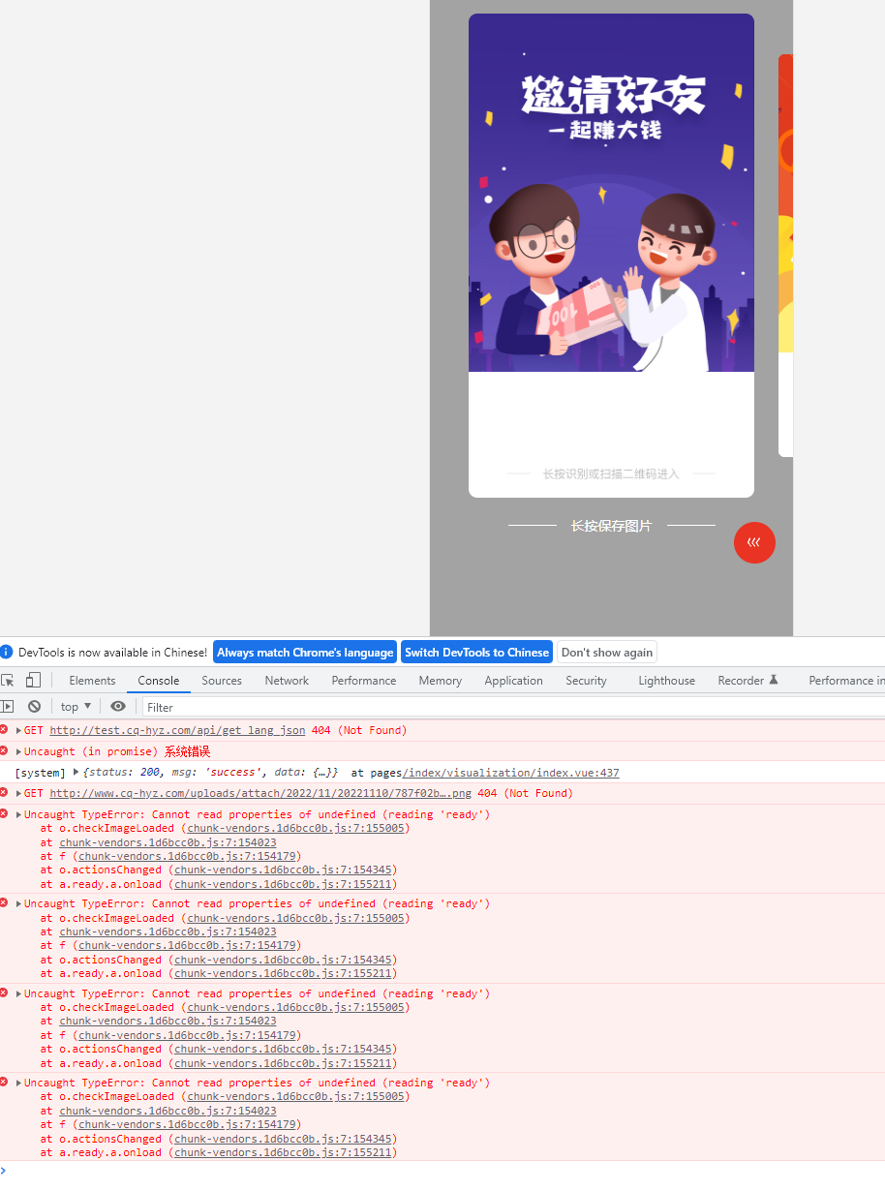This screenshot has height=1191, width=885.
Task: Open the Memory tab
Action: (x=441, y=681)
